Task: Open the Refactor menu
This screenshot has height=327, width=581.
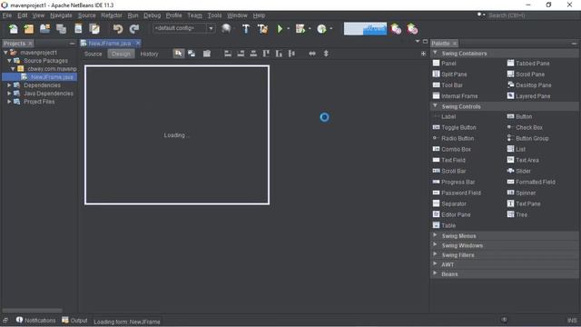Action: pyautogui.click(x=112, y=15)
